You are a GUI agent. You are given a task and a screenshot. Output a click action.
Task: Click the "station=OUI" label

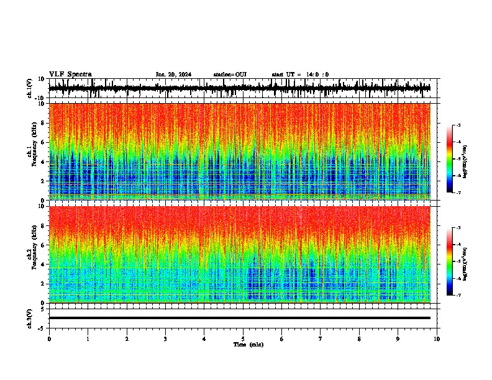(x=230, y=75)
